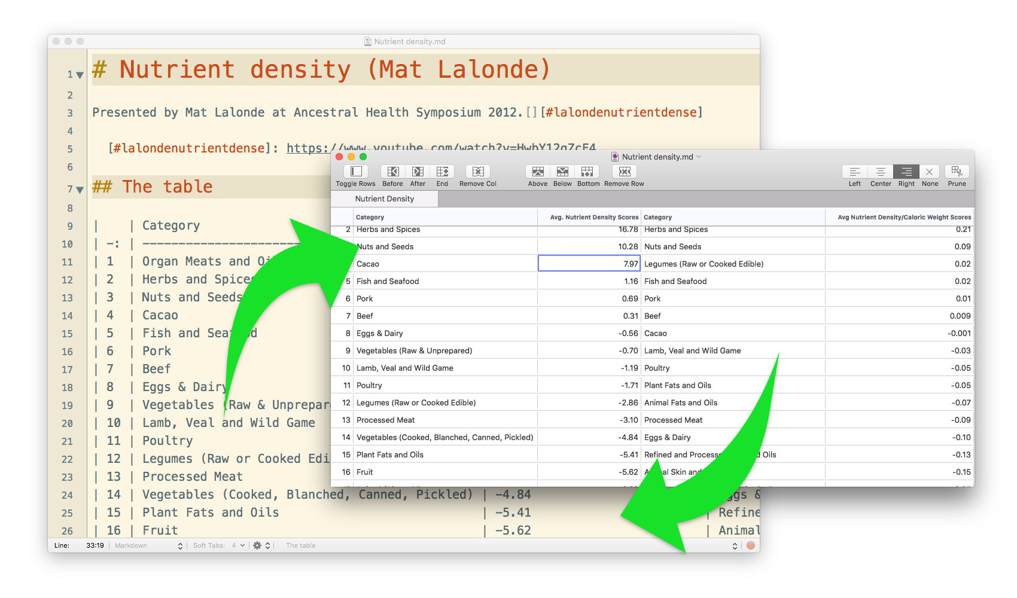
Task: Click row number 7 header
Action: pyautogui.click(x=348, y=316)
